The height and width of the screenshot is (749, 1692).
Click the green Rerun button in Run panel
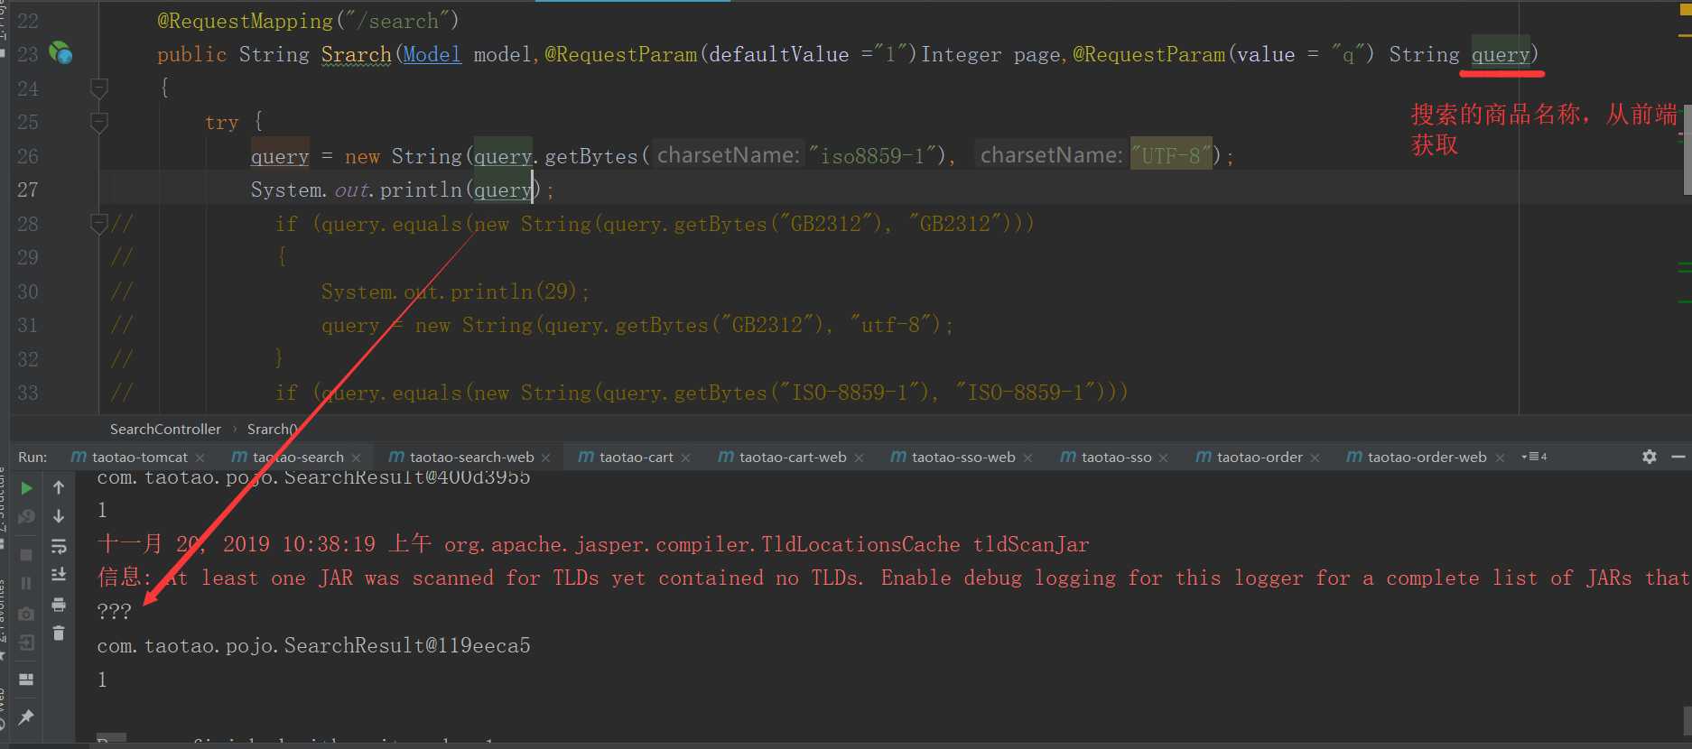coord(27,488)
